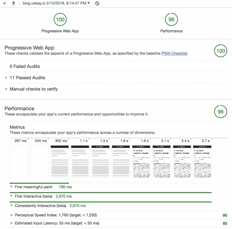
Task: Click the 267 ms filmstrip thumbnail
Action: [x=19, y=161]
